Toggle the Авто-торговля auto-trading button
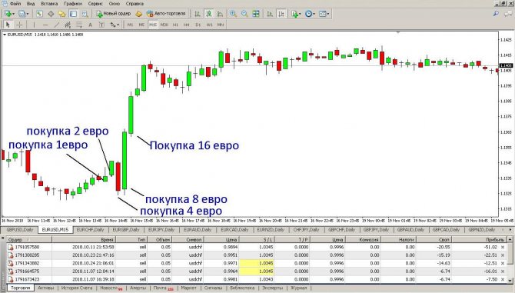This screenshot has width=515, height=293. click(x=166, y=14)
